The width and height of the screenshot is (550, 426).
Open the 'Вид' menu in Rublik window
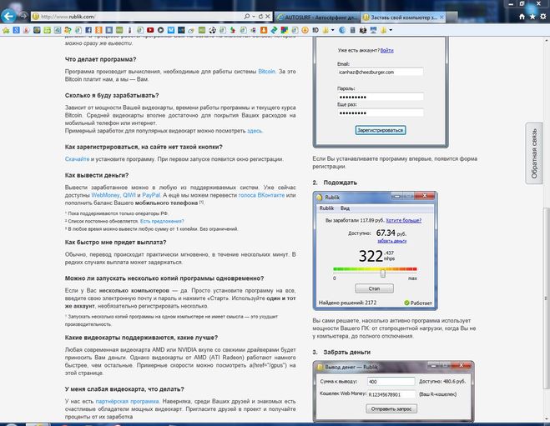346,208
